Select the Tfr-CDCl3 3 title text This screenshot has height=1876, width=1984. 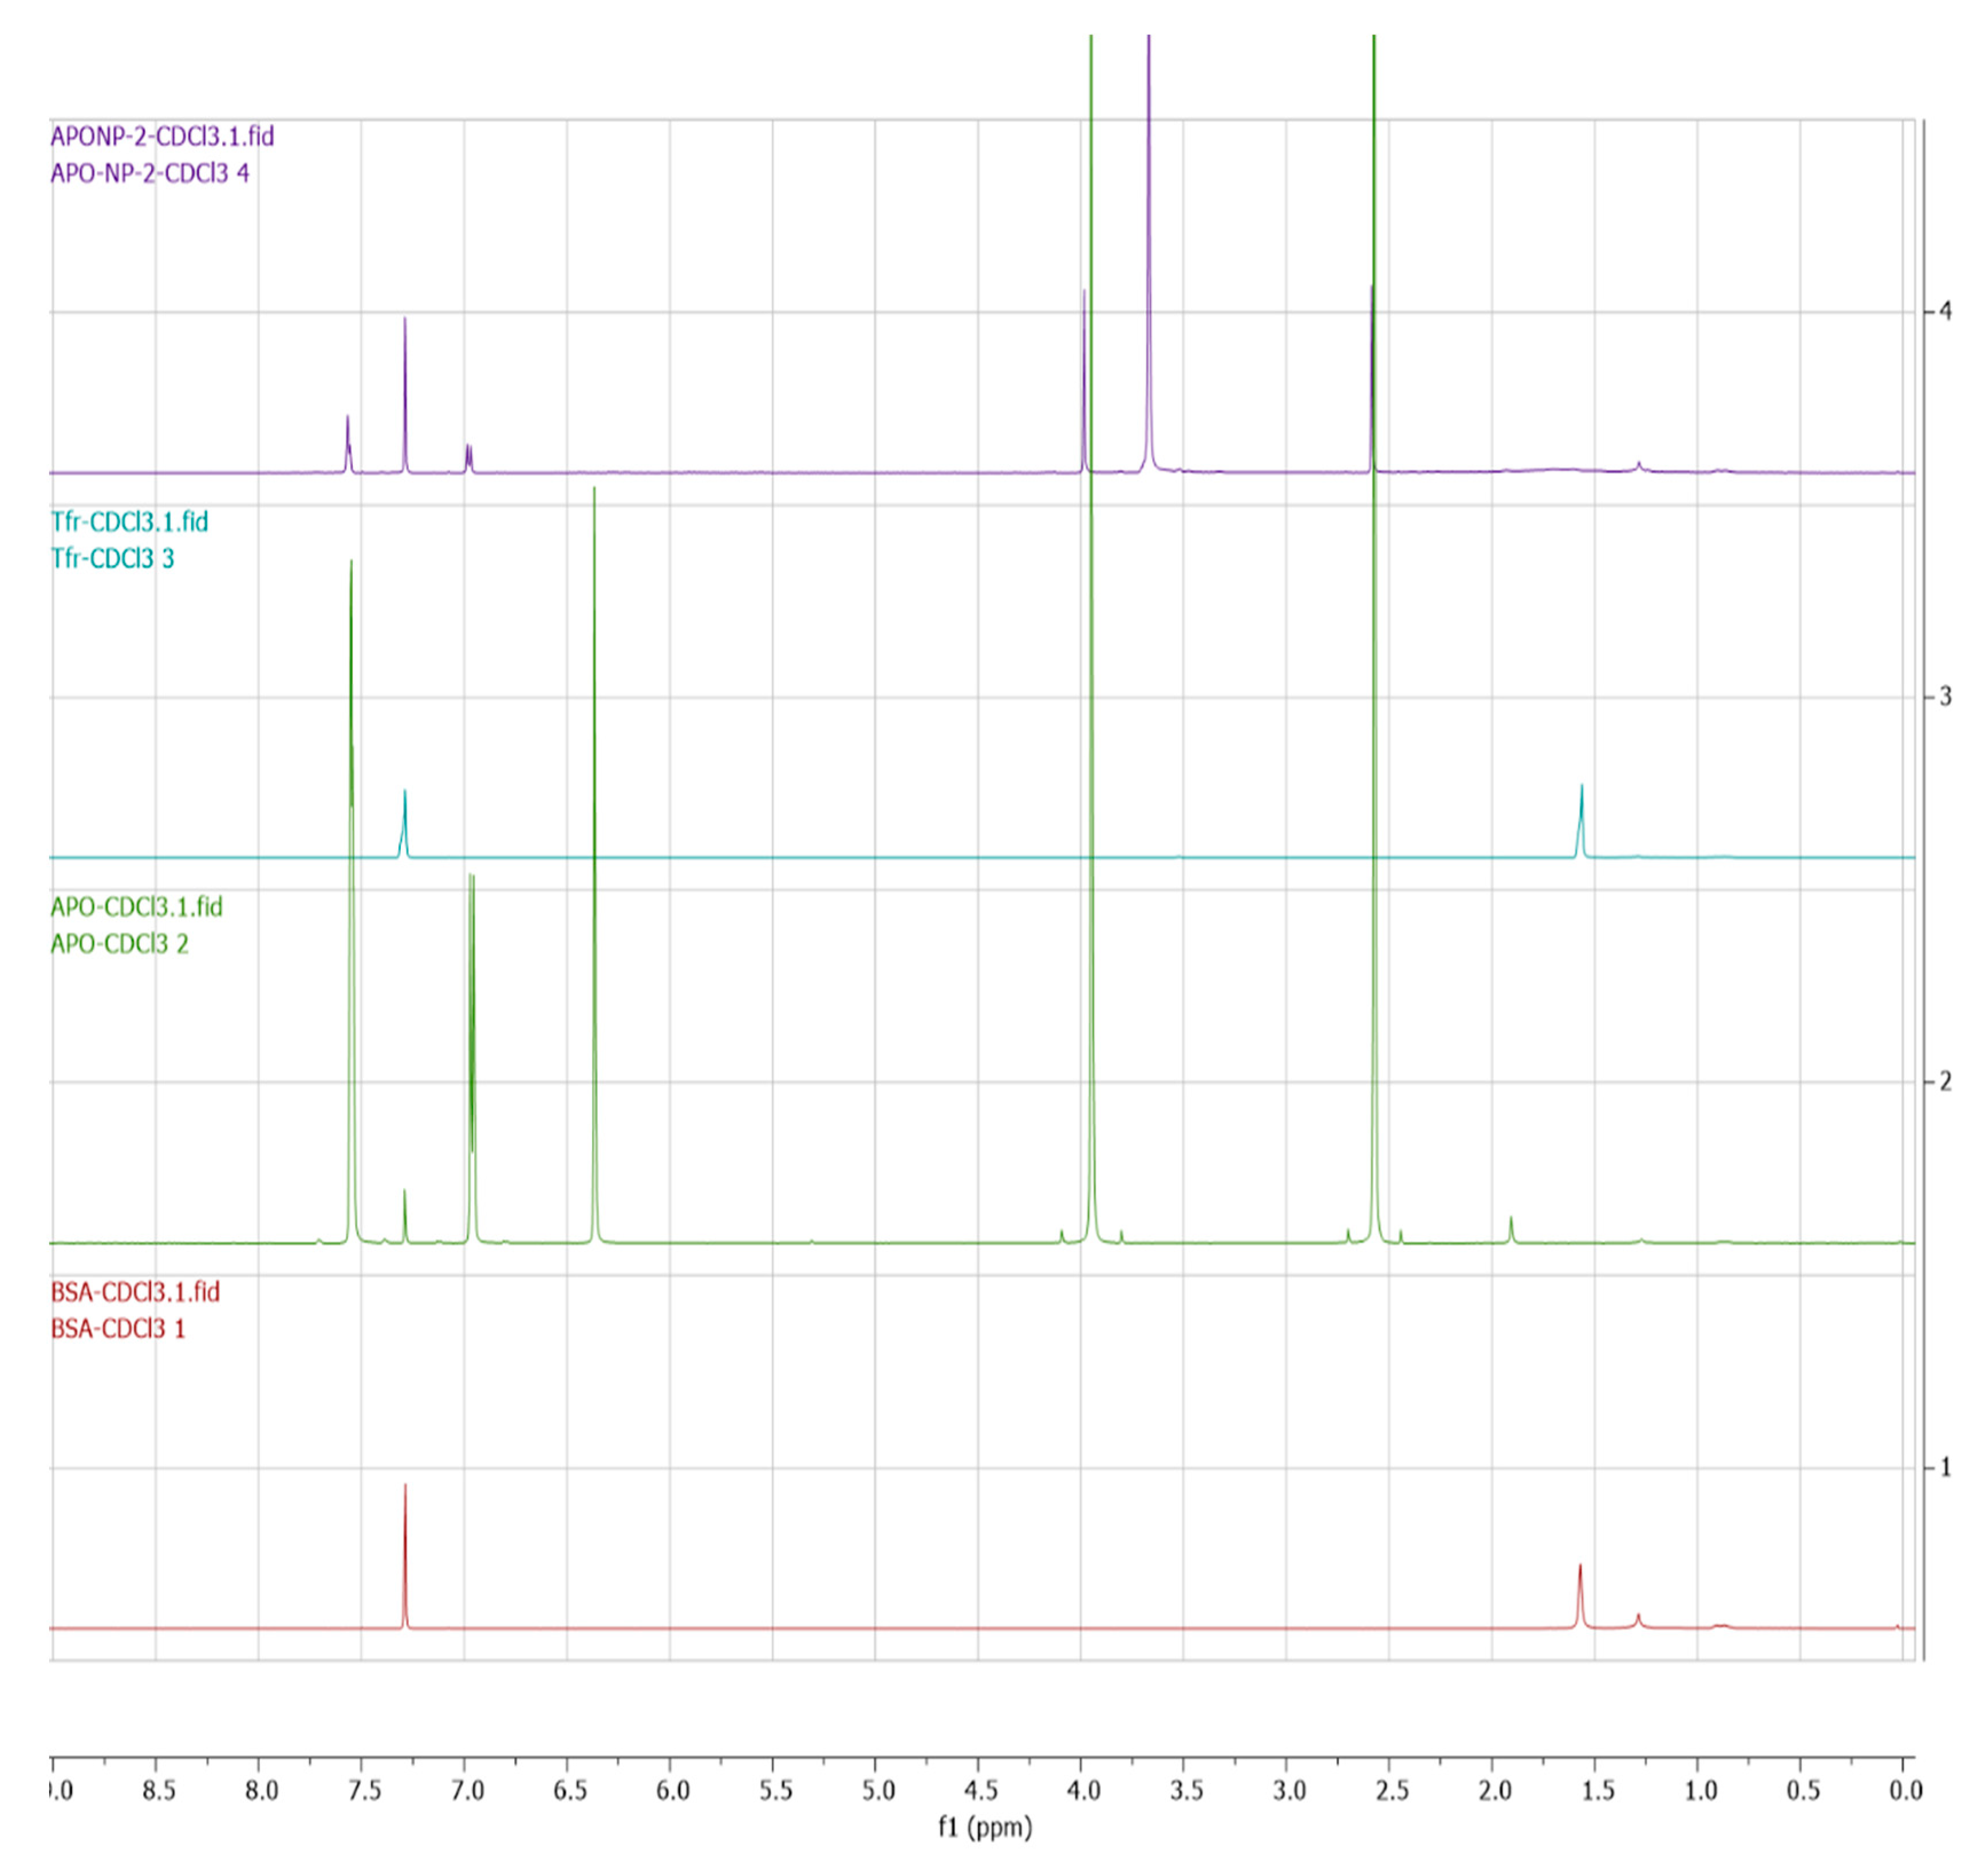click(x=113, y=558)
